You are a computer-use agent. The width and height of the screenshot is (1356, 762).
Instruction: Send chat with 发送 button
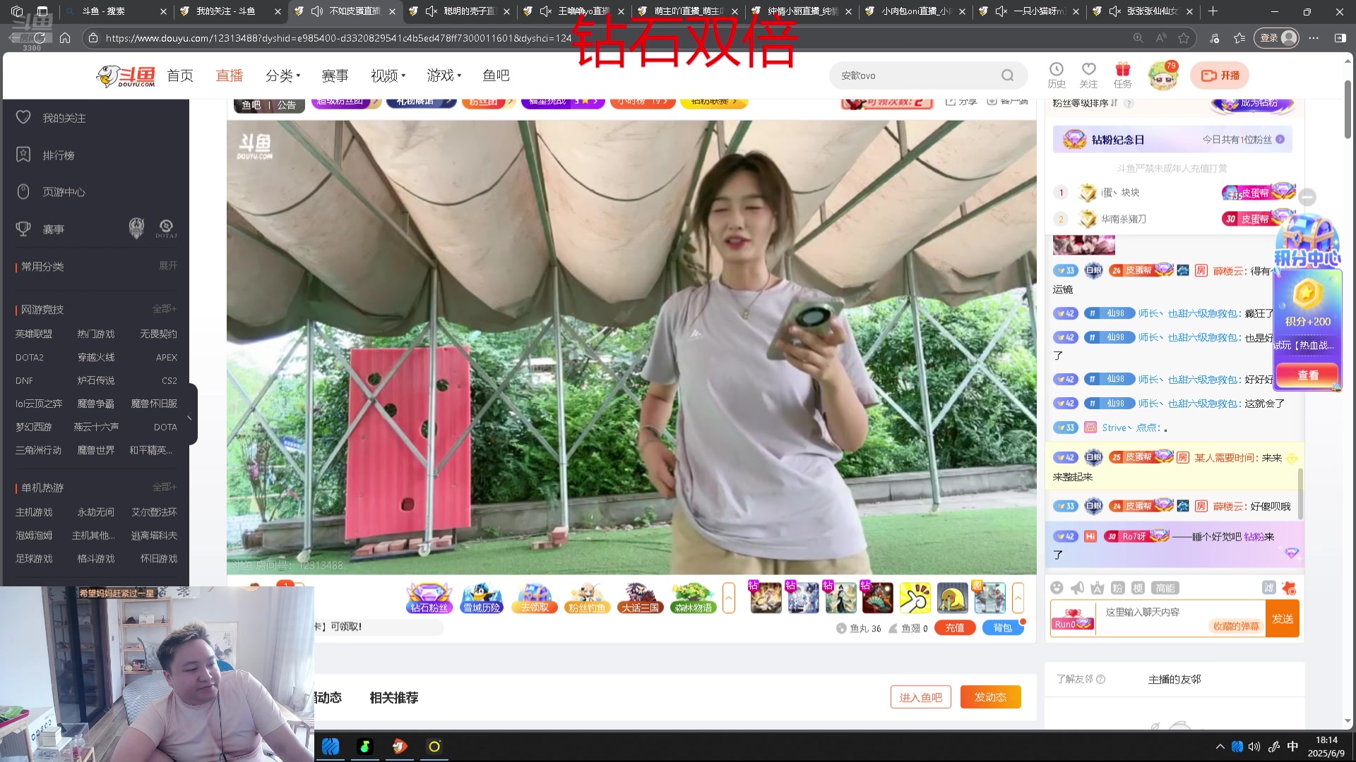click(1283, 619)
